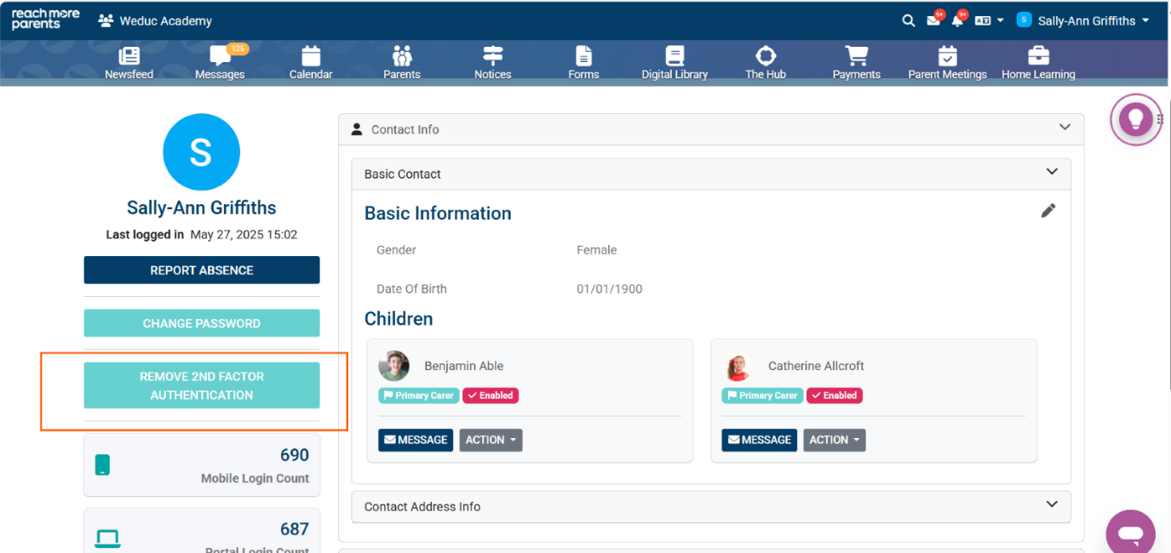Click the search magnifier icon

(x=908, y=20)
